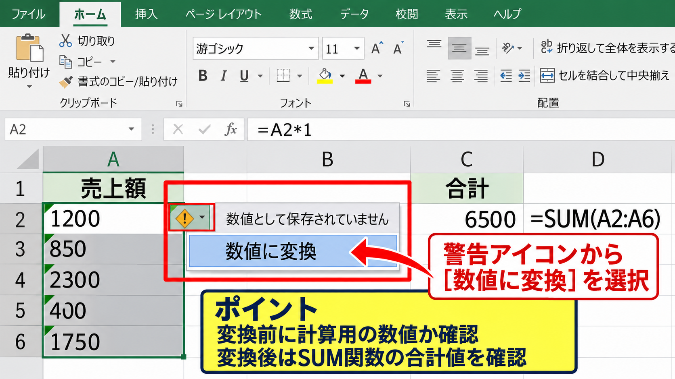Enable horizontal center alignment
Image resolution: width=675 pixels, height=379 pixels.
pos(457,76)
